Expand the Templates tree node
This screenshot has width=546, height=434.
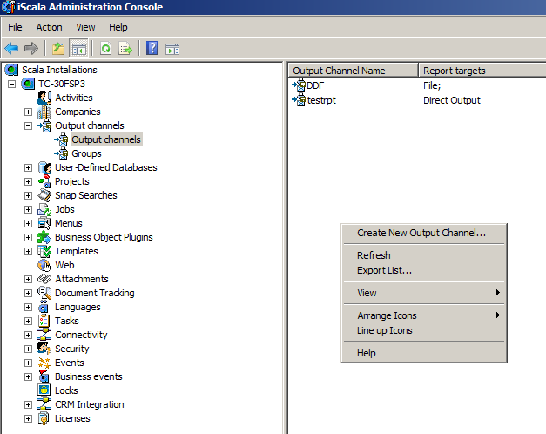point(28,251)
